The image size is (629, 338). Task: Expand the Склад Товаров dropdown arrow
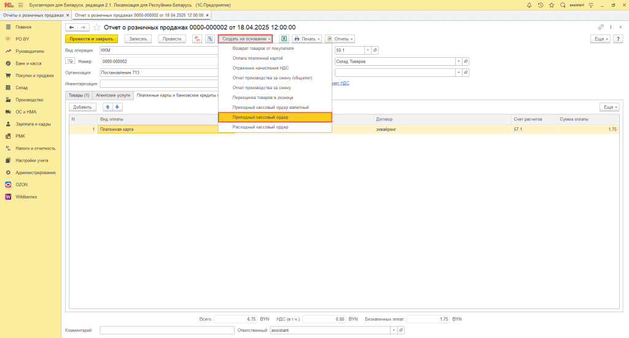[x=458, y=61]
